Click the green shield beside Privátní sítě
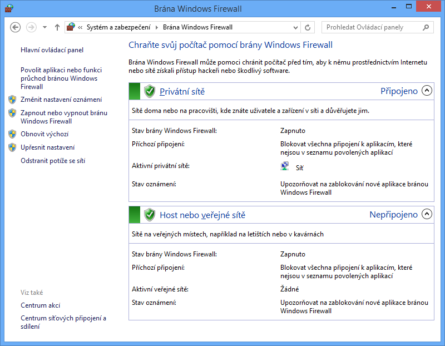This screenshot has height=346, width=445. [149, 91]
